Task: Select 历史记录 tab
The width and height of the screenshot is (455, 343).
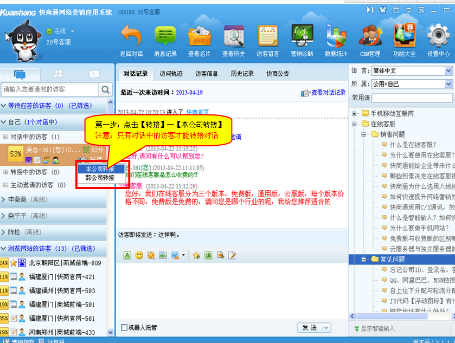Action: pyautogui.click(x=242, y=74)
